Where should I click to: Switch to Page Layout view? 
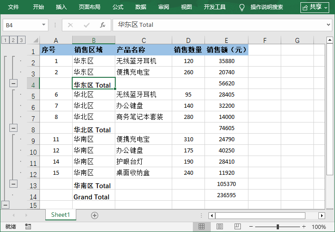pyautogui.click(x=219, y=227)
